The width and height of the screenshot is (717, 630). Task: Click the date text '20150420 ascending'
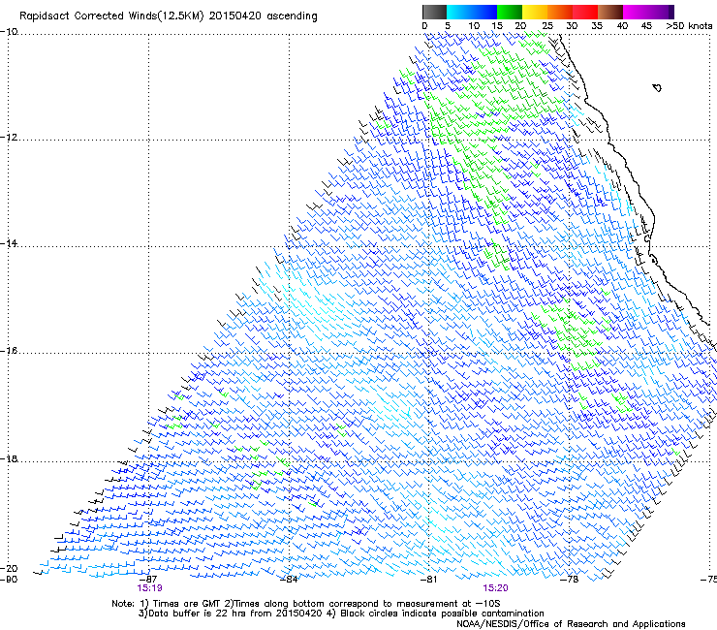263,16
